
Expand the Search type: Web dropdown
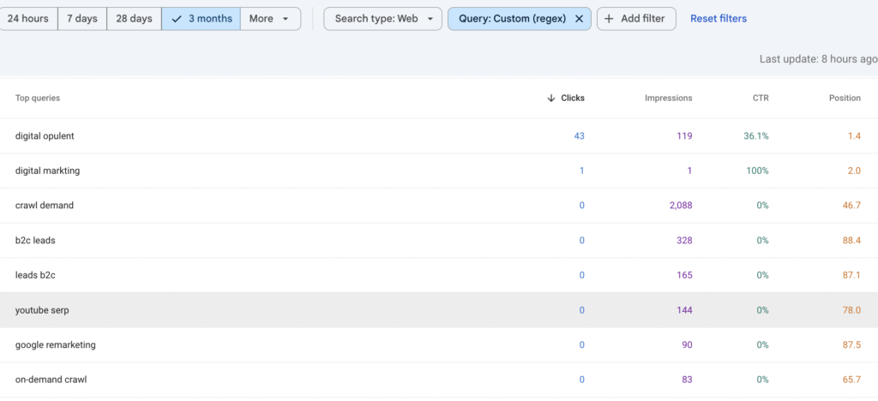coord(382,19)
